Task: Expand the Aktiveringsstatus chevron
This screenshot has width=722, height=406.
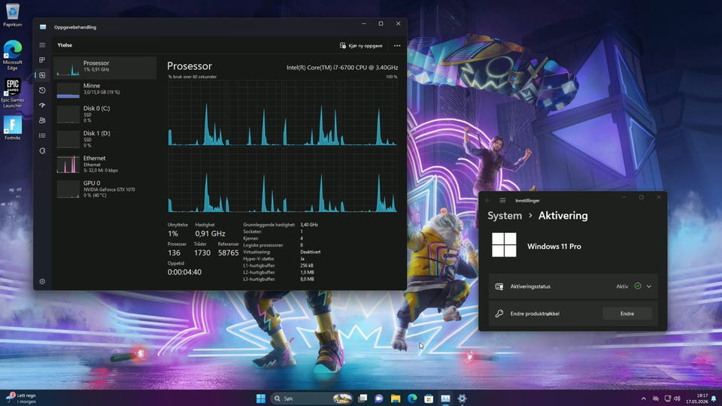Action: click(x=648, y=286)
